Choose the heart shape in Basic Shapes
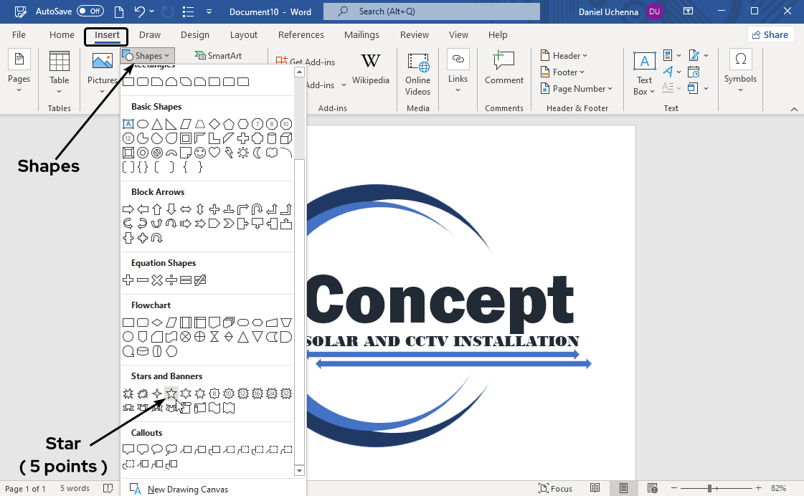 point(214,153)
